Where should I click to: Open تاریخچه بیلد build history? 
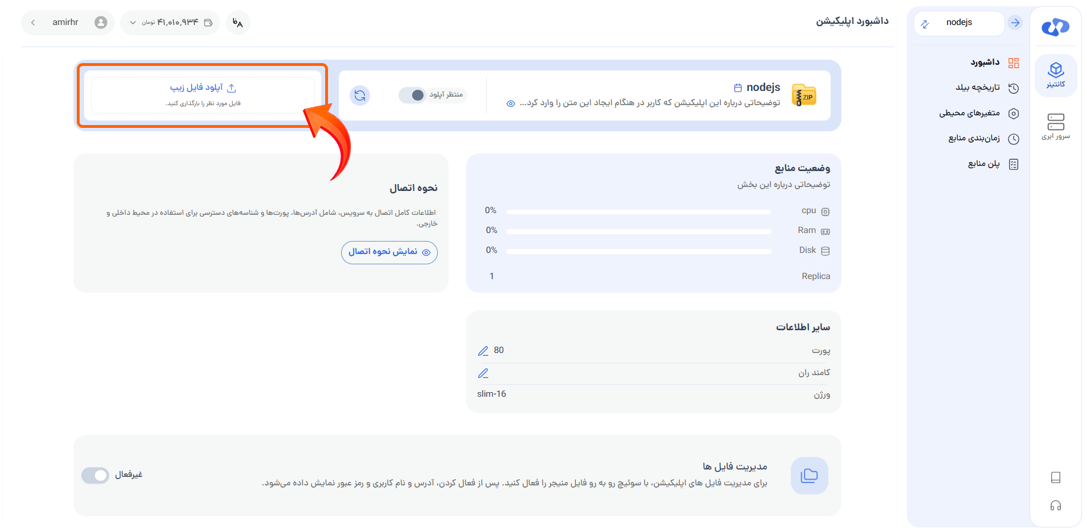pyautogui.click(x=987, y=88)
